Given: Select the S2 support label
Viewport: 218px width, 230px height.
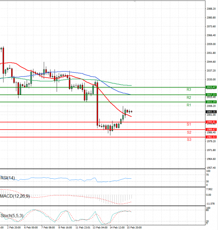Looking at the screenshot, I should point(189,132).
